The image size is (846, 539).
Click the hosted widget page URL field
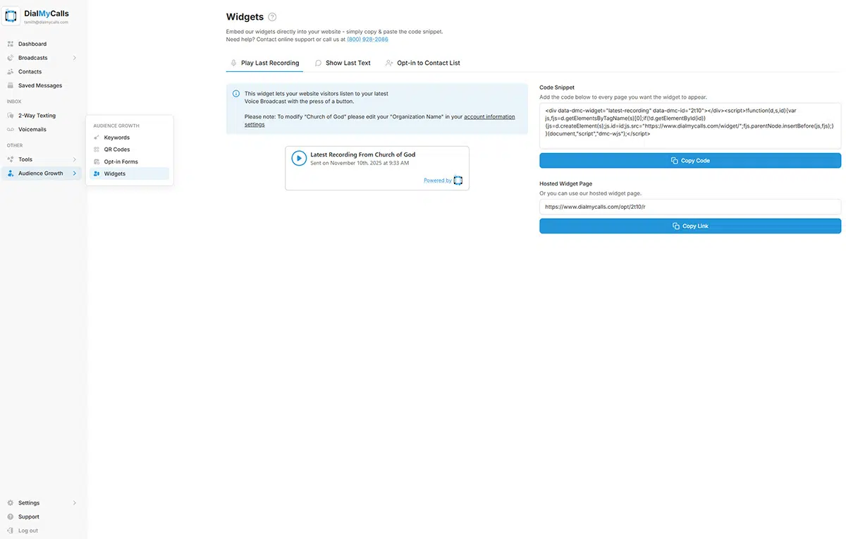(x=689, y=207)
